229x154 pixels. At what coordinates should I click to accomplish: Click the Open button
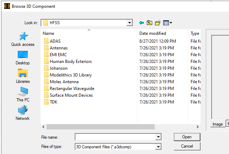(187, 137)
